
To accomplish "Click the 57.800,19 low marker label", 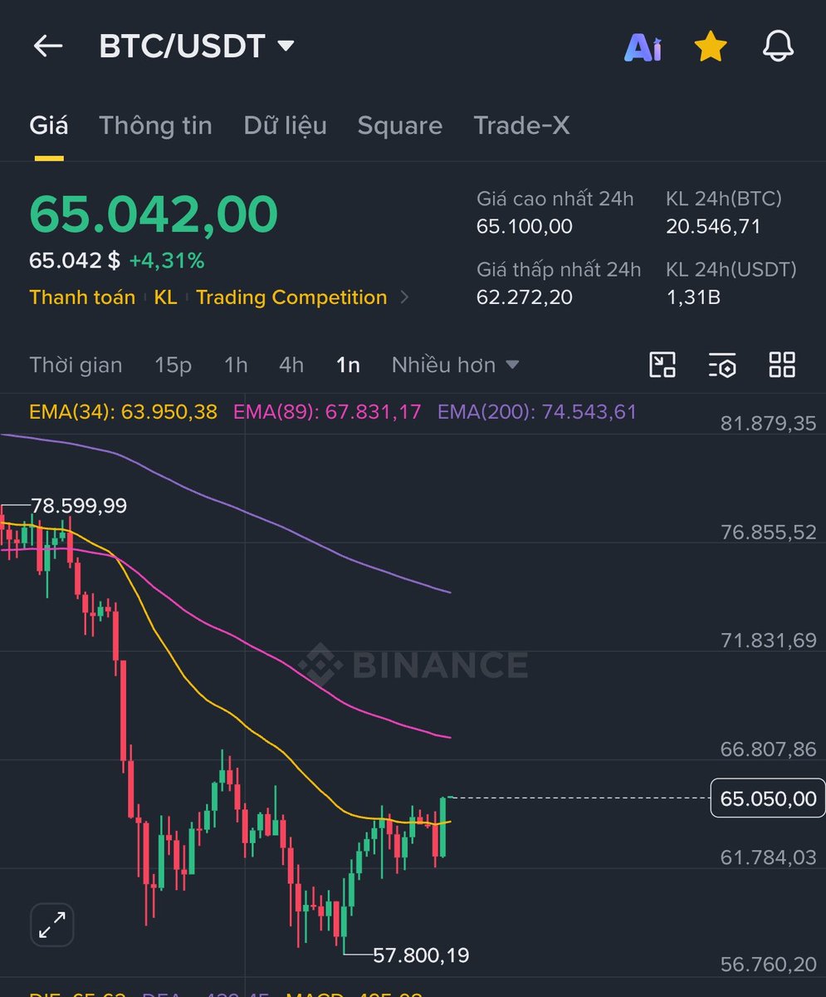I will click(421, 955).
